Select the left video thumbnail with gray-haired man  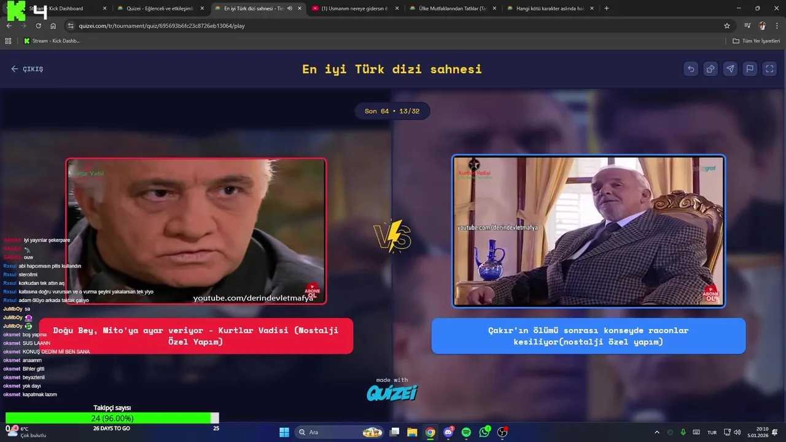coord(196,231)
